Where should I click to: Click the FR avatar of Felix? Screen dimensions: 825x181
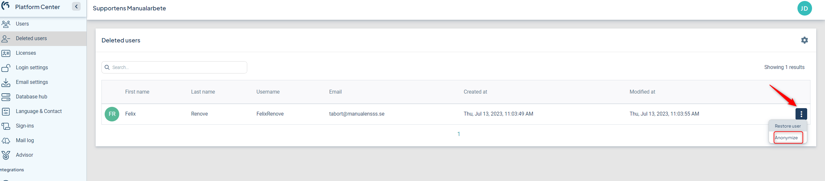112,114
